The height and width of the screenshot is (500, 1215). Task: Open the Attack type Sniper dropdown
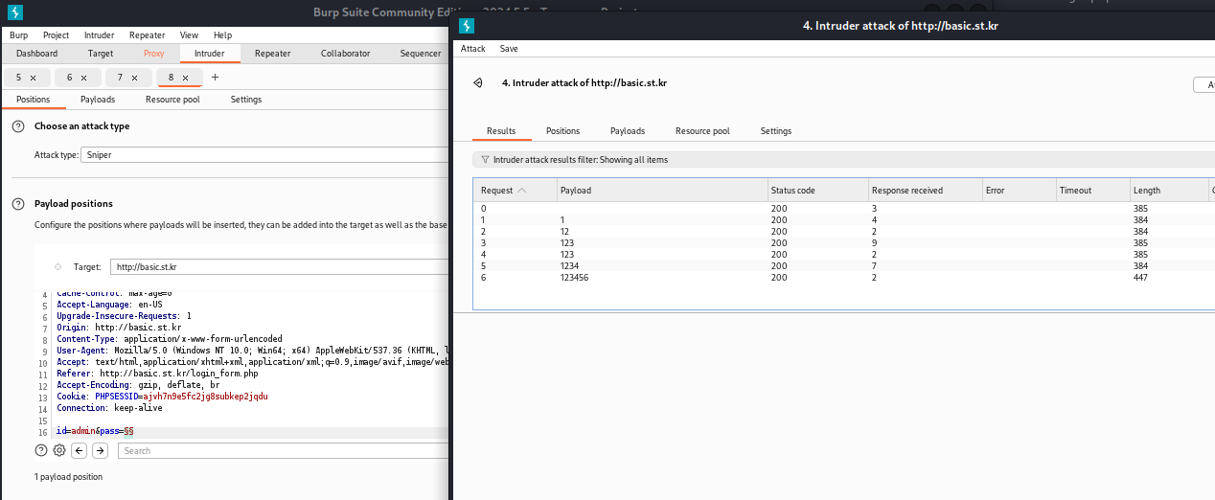264,154
